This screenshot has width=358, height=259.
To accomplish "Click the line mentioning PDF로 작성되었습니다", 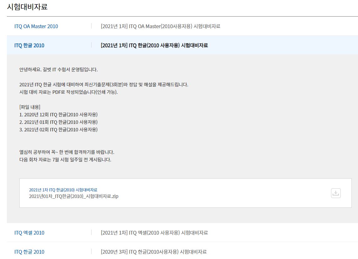I will 68,92.
